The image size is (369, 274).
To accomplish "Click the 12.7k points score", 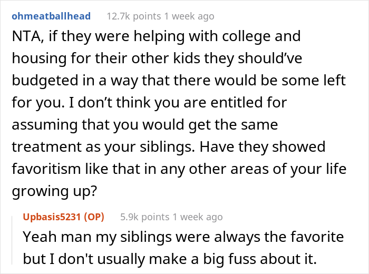I will (133, 16).
